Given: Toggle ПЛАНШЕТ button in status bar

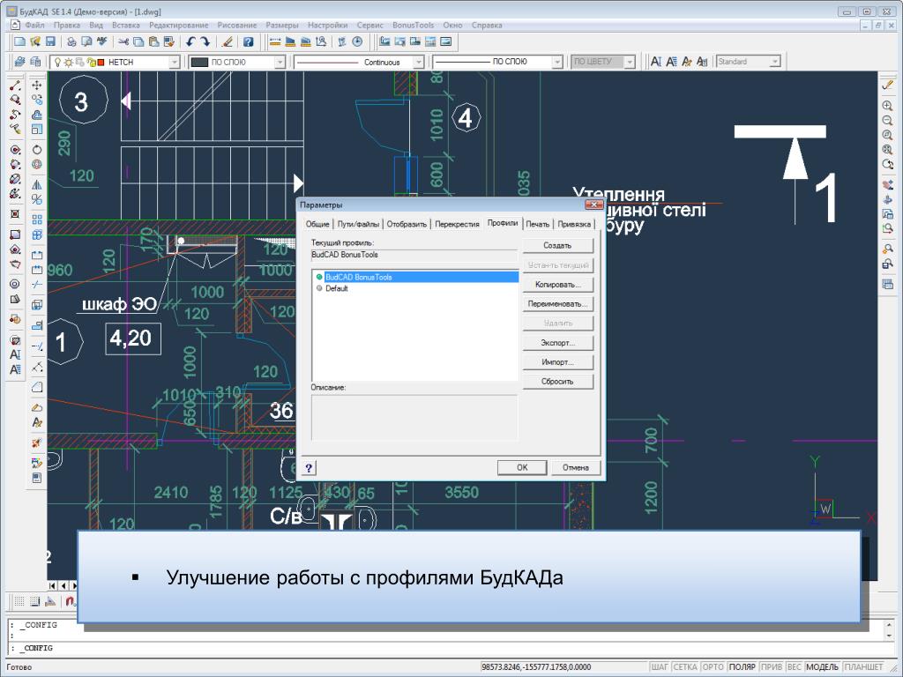Looking at the screenshot, I should 864,666.
